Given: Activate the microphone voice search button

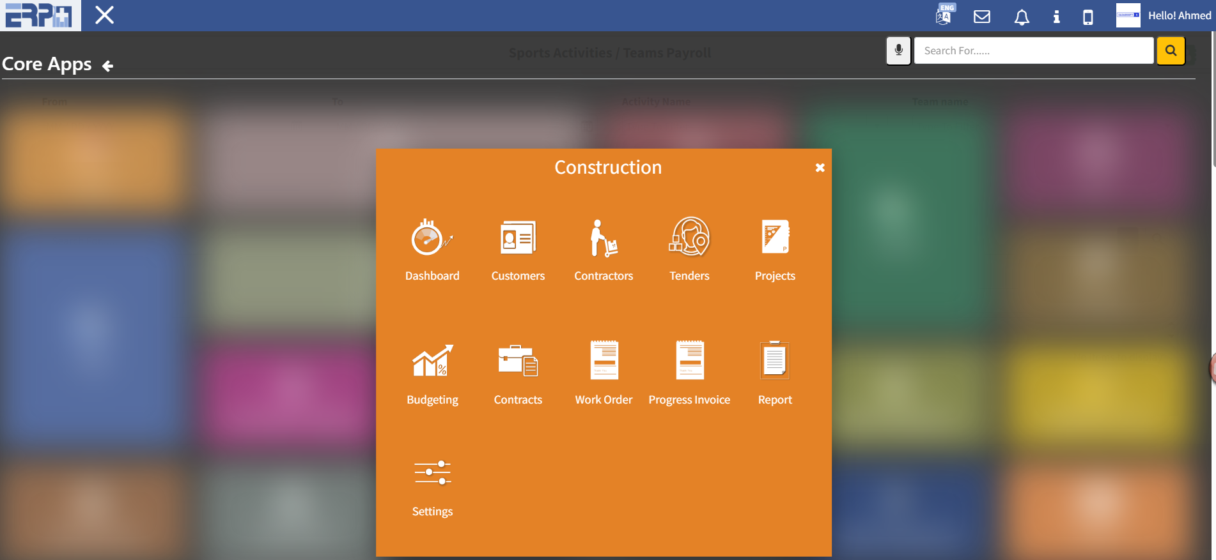Looking at the screenshot, I should [x=898, y=50].
